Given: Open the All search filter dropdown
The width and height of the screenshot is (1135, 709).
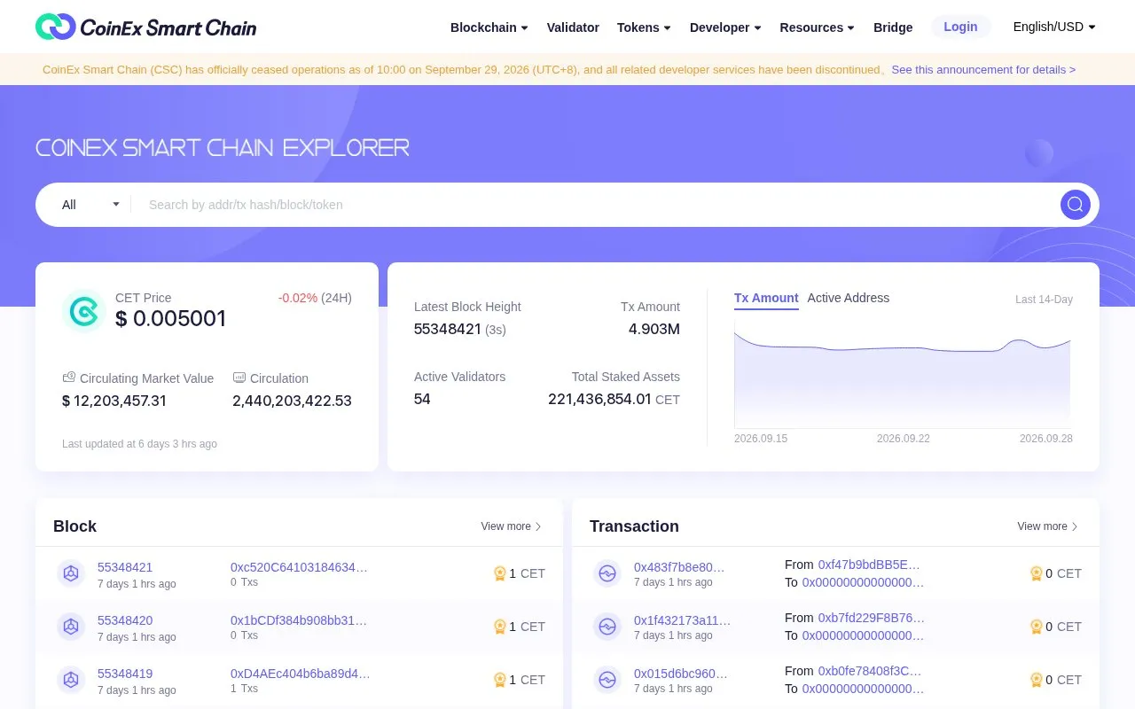Looking at the screenshot, I should point(90,205).
